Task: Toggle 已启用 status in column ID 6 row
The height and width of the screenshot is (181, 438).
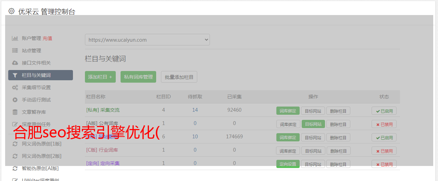Action: [384, 137]
